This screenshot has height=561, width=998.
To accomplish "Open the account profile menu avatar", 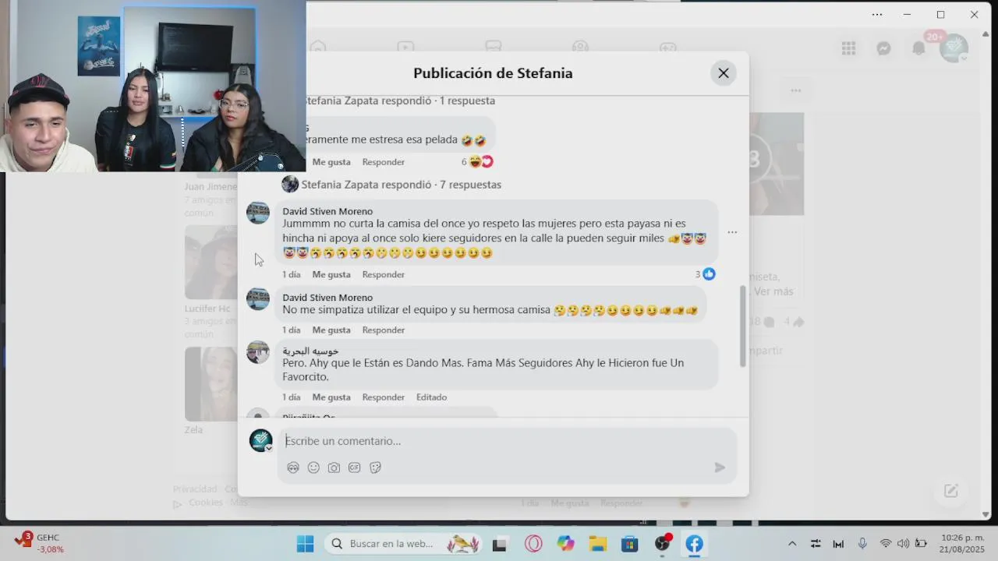I will 954,48.
